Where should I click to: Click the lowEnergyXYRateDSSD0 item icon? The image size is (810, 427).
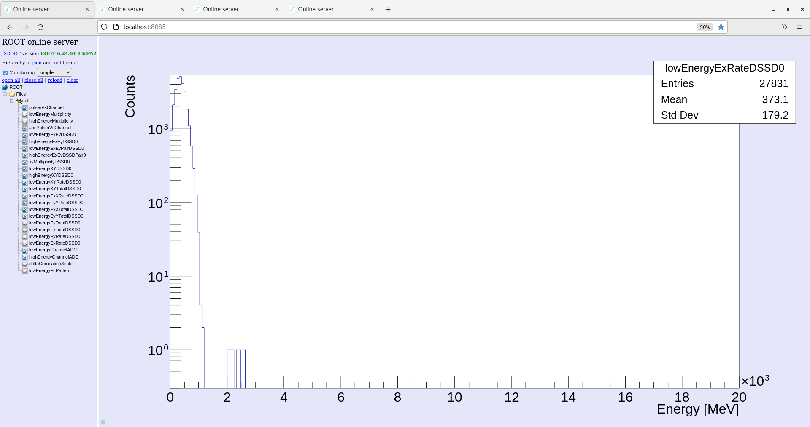point(25,182)
